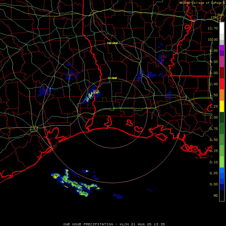
Task: Select the bright red legend swatch
Action: [222, 84]
